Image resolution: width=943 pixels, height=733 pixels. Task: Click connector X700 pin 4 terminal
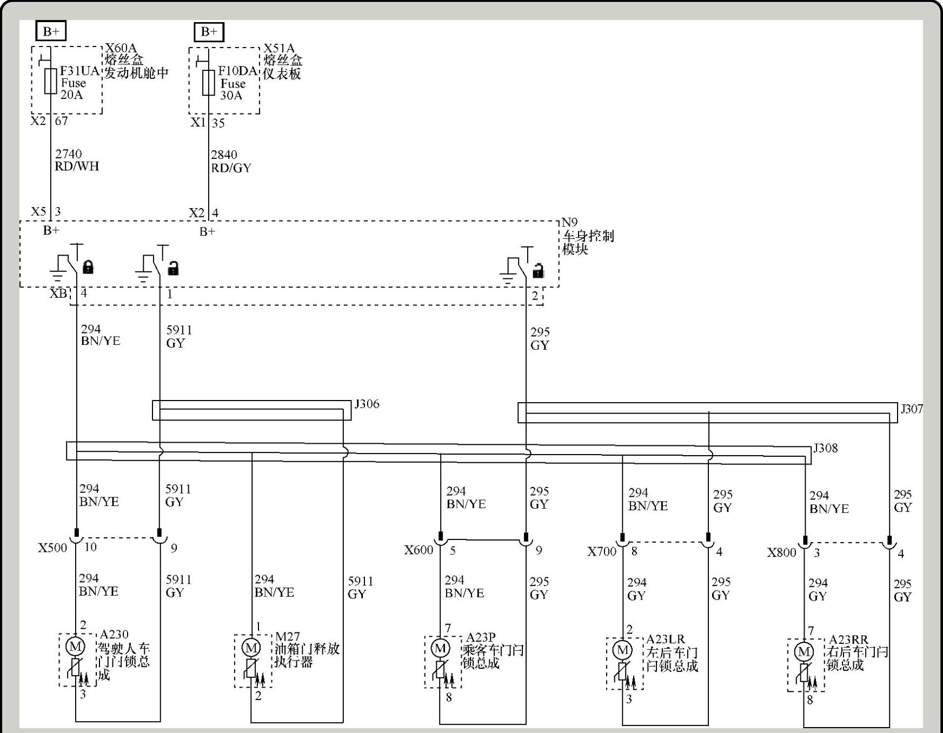(x=708, y=541)
